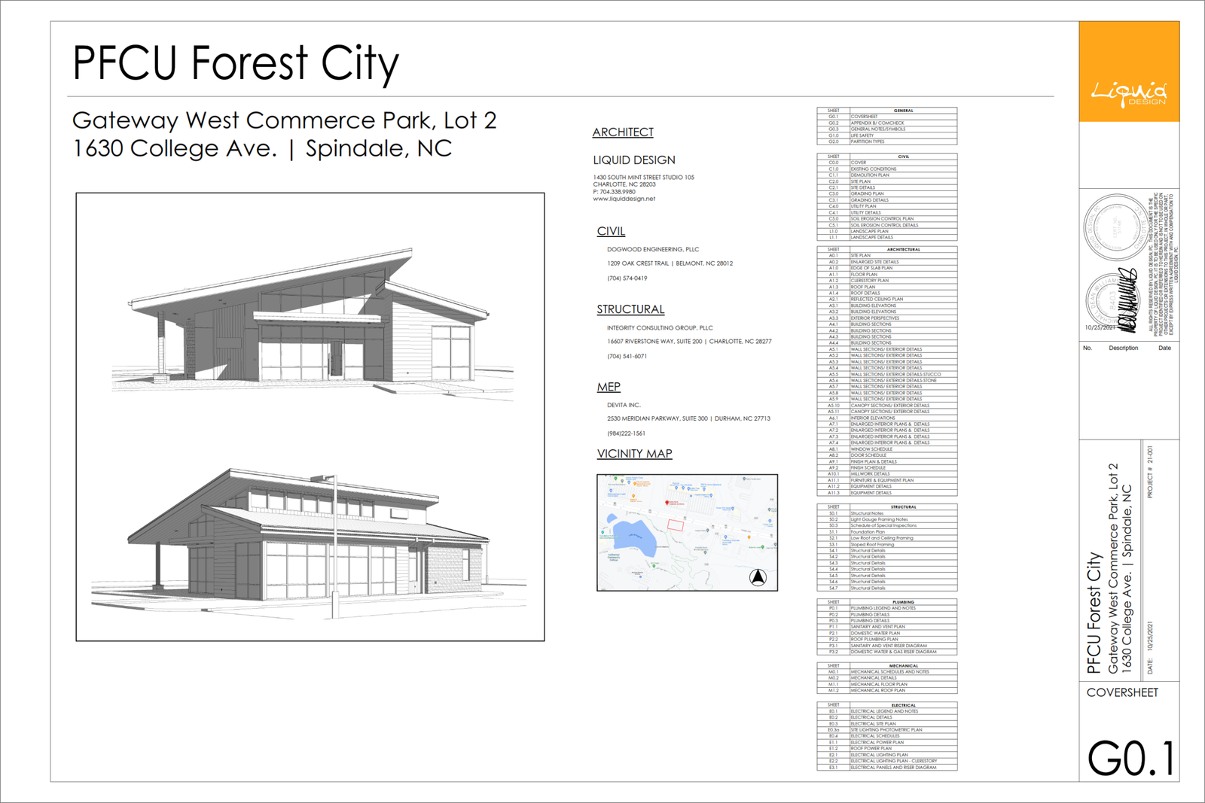
Task: Click the Liquid Design orange logo
Action: [1129, 71]
